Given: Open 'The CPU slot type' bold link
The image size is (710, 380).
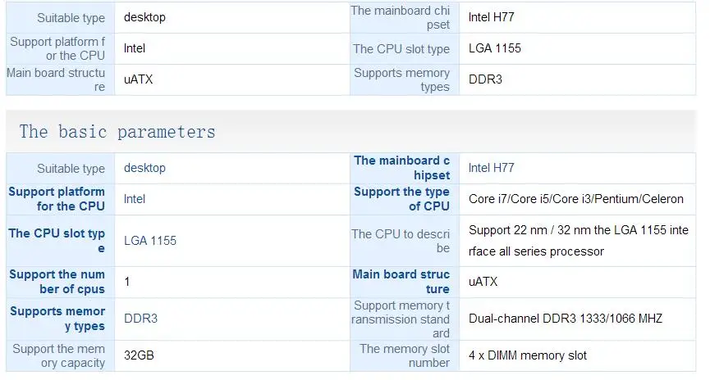Looking at the screenshot, I should point(57,241).
